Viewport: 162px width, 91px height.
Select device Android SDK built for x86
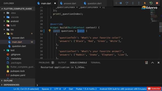(123, 89)
